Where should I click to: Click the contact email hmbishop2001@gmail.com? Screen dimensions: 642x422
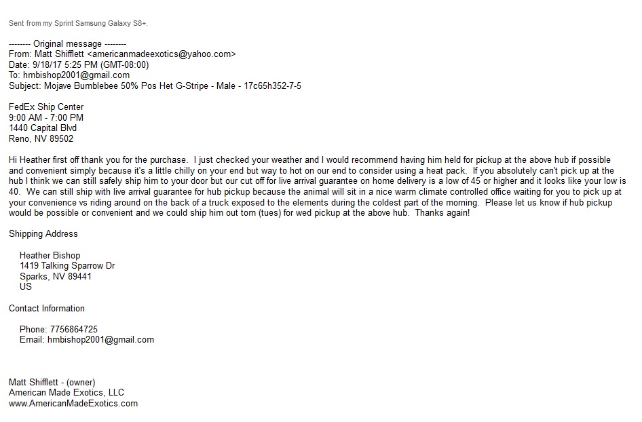(x=100, y=340)
